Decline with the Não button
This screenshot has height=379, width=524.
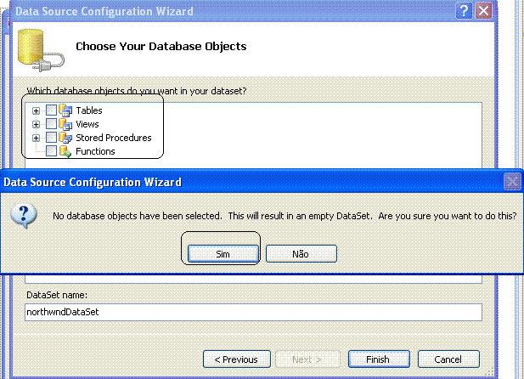pos(301,254)
